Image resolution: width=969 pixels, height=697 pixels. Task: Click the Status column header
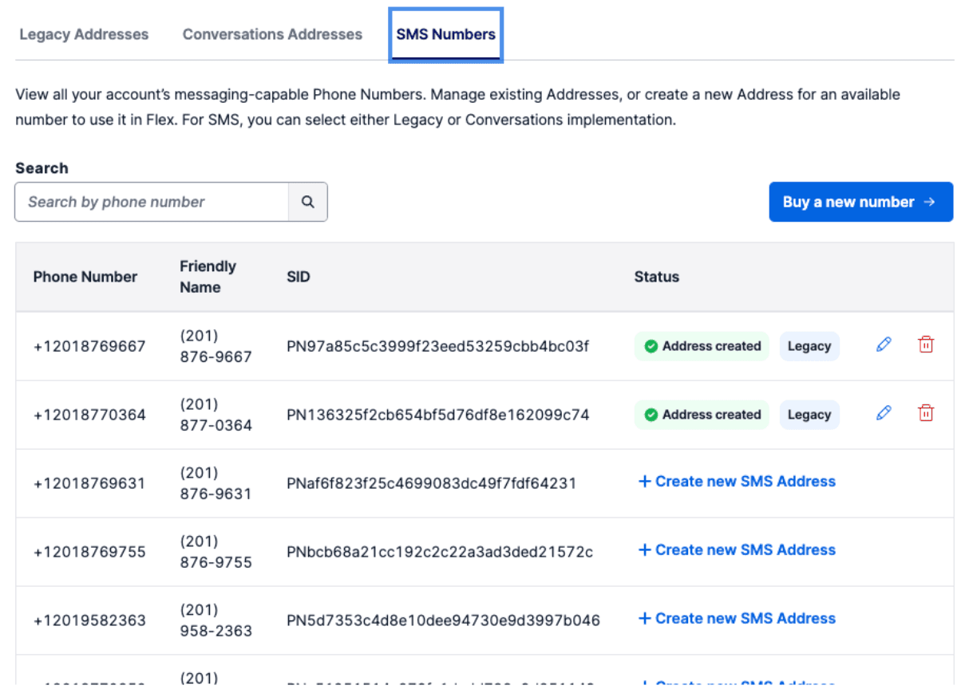pyautogui.click(x=656, y=277)
